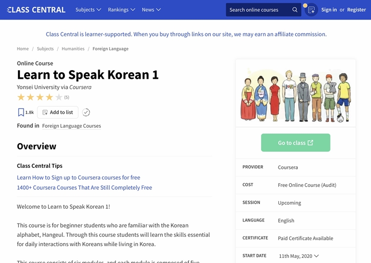Image resolution: width=371 pixels, height=263 pixels.
Task: Bookmark the course with 1.8k icon
Action: (26, 113)
